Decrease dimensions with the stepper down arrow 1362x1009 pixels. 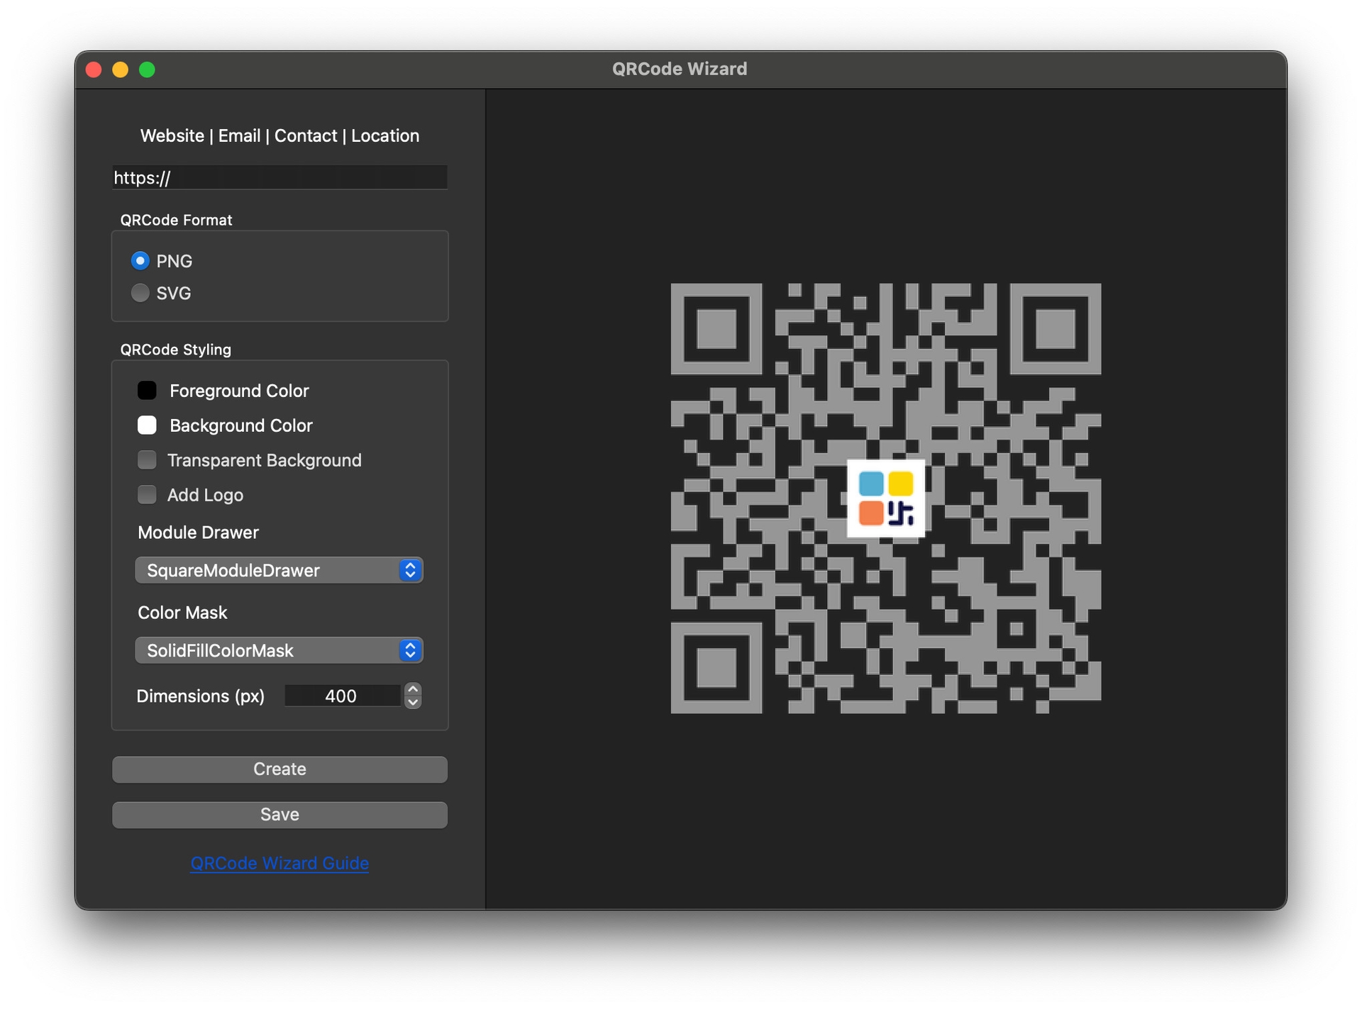[x=413, y=703]
